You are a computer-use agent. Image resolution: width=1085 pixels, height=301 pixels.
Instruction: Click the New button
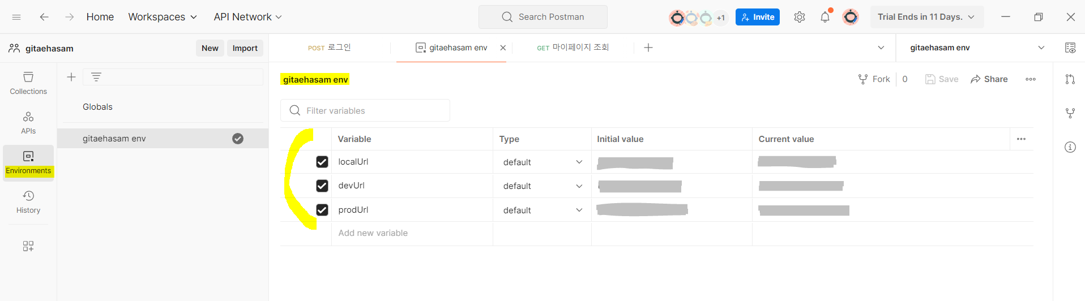[x=210, y=48]
